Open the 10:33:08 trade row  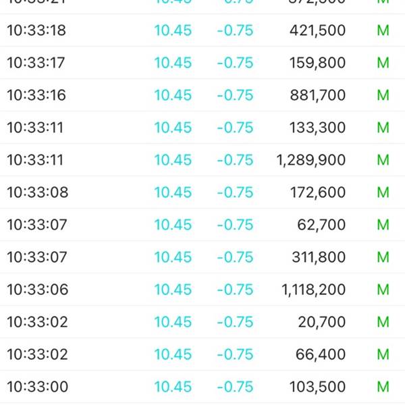coord(202,192)
